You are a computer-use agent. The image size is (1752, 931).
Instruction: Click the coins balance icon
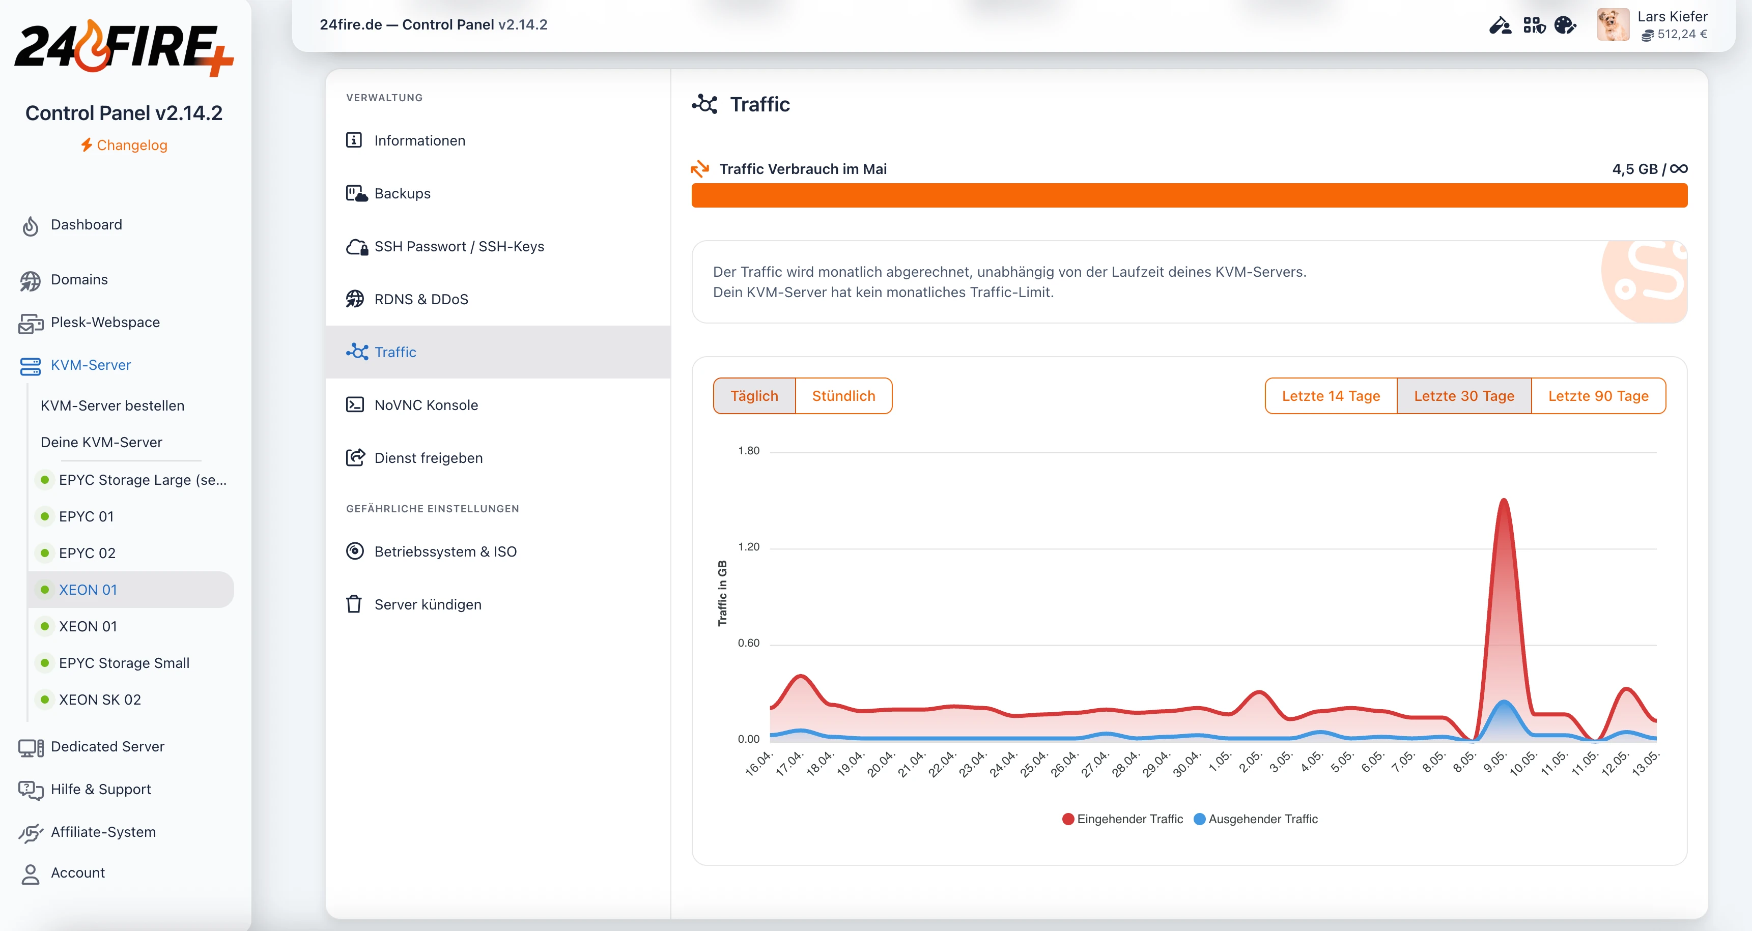tap(1647, 35)
